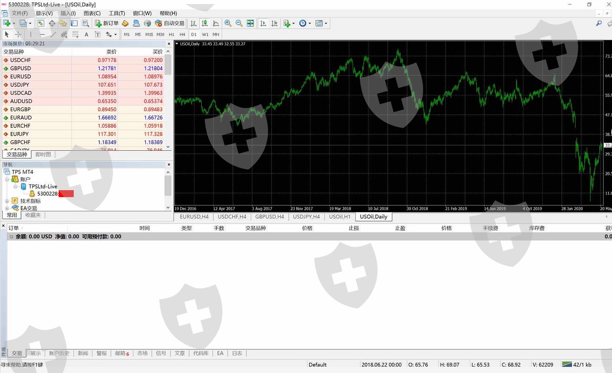Open a new chart window
Image resolution: width=612 pixels, height=373 pixels.
pyautogui.click(x=7, y=23)
